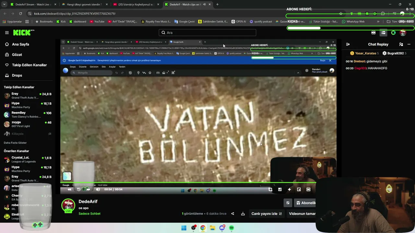Replay the clip from the start
The width and height of the screenshot is (415, 233).
(x=79, y=190)
